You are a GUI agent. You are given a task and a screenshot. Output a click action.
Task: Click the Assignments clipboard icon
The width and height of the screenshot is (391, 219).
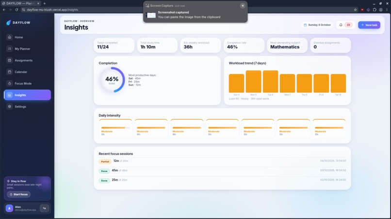coord(10,60)
